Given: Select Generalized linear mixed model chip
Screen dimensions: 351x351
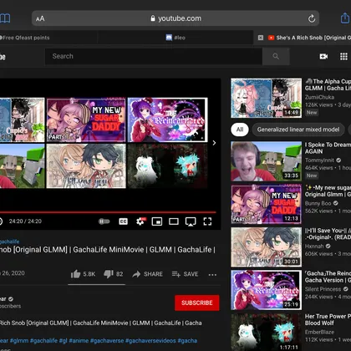Looking at the screenshot, I should [298, 130].
